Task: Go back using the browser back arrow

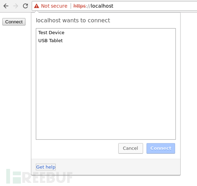Action: [x=6, y=6]
